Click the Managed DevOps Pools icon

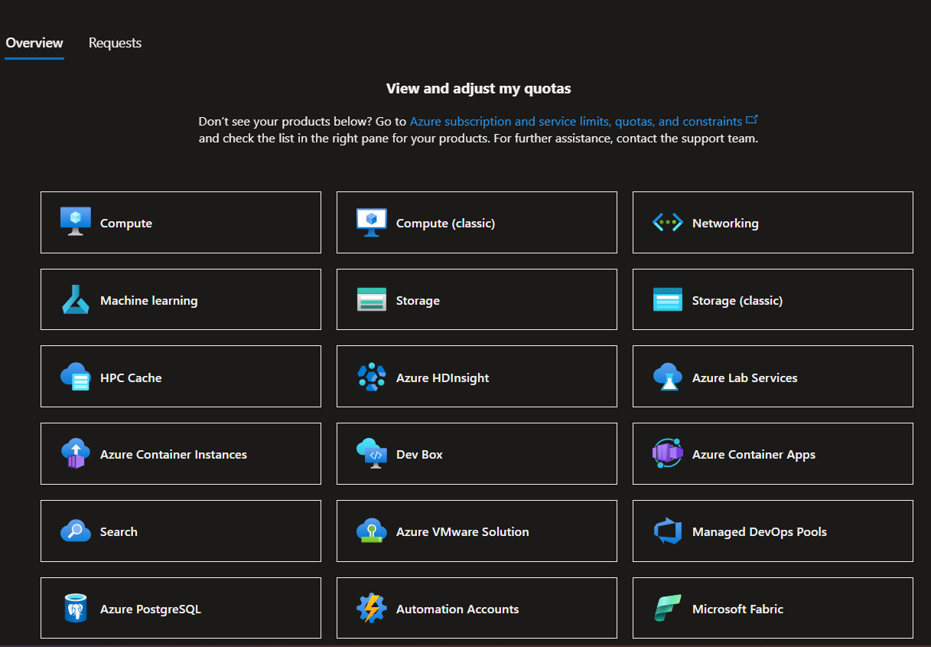click(x=668, y=531)
